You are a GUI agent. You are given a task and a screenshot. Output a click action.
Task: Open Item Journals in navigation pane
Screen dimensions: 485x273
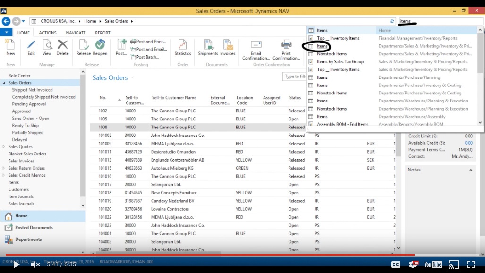tap(21, 196)
